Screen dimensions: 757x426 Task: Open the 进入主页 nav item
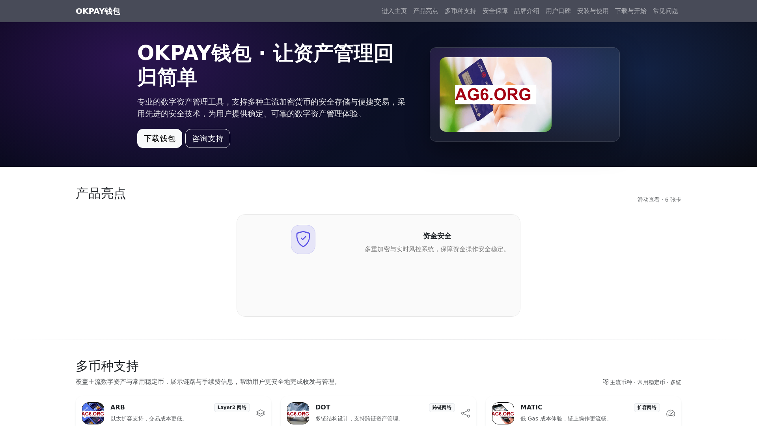394,11
